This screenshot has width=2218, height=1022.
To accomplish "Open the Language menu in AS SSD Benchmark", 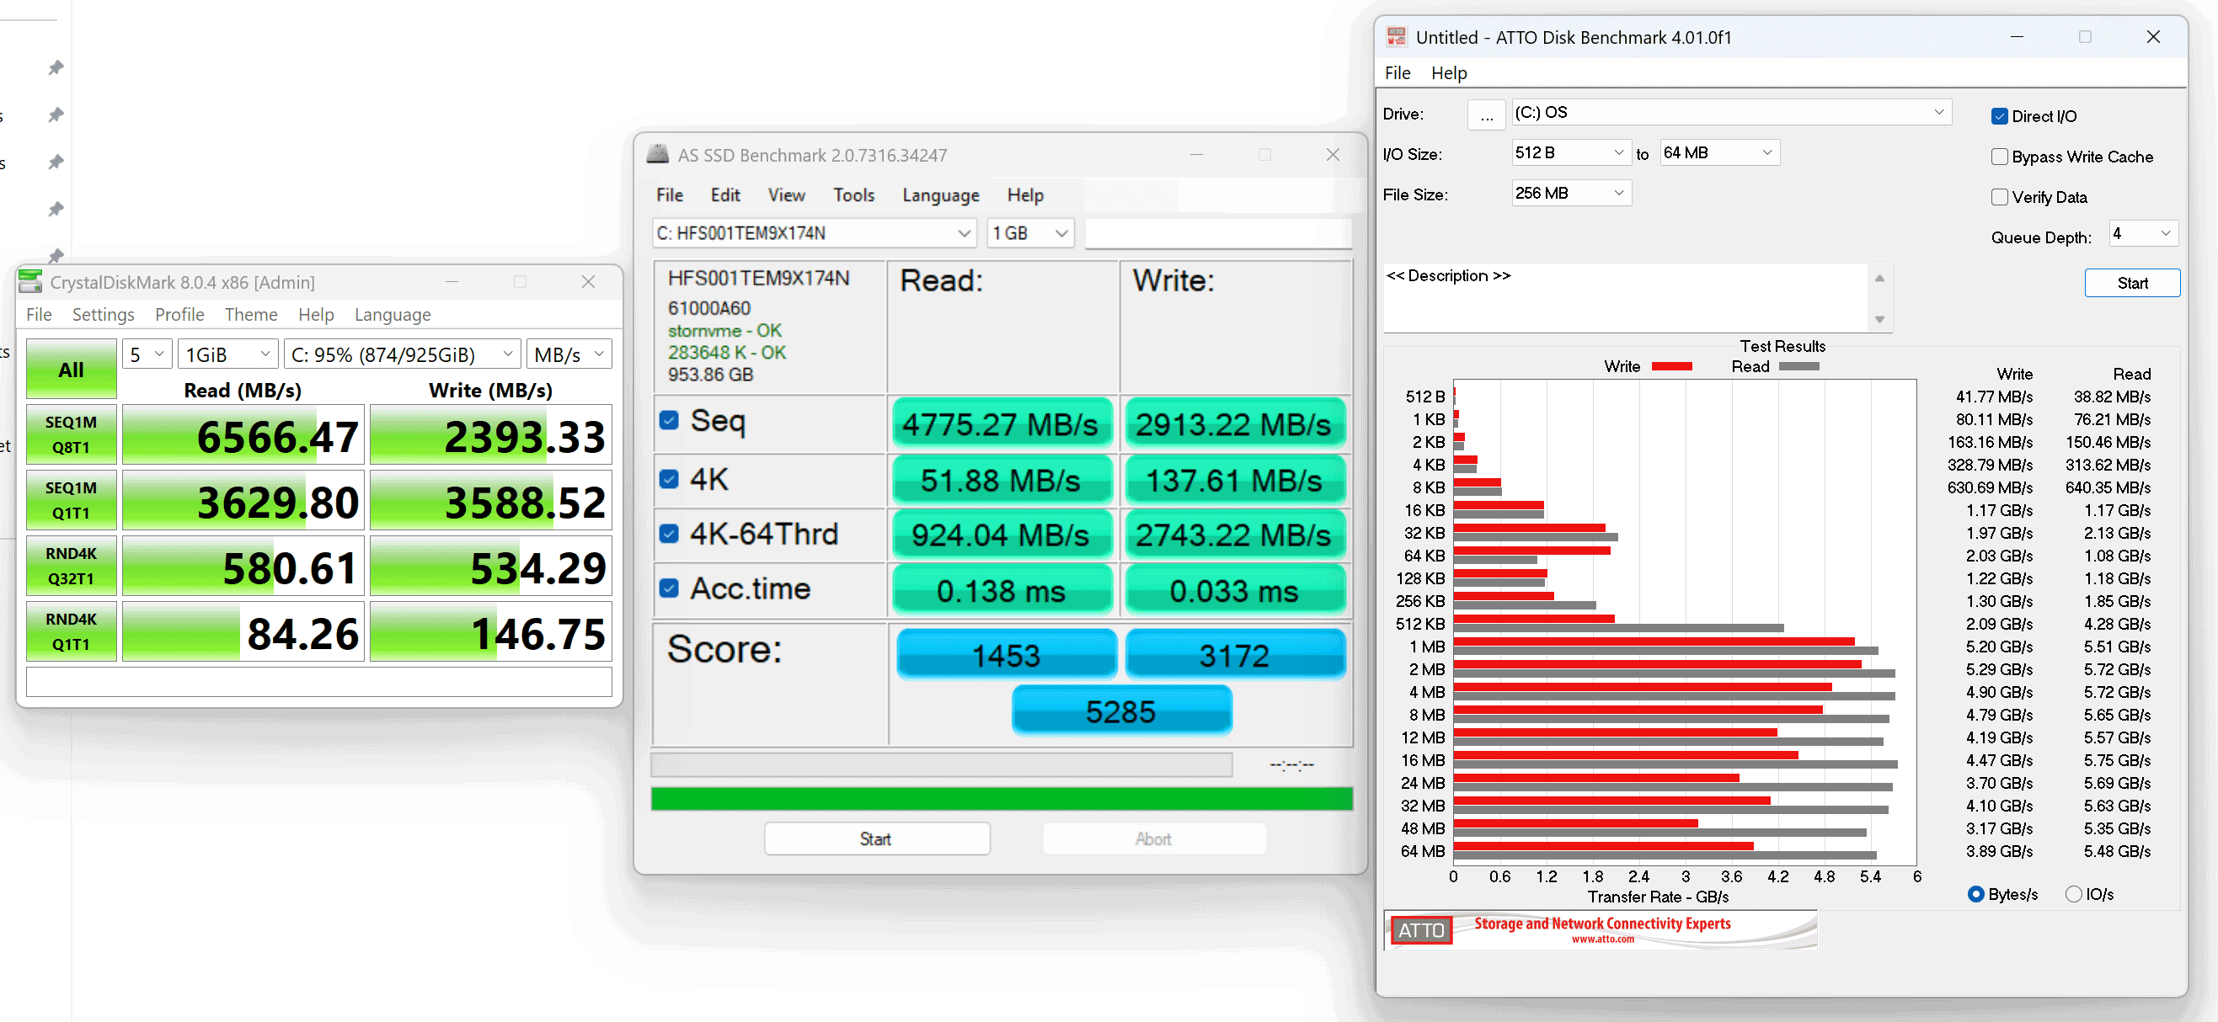I will [x=940, y=194].
